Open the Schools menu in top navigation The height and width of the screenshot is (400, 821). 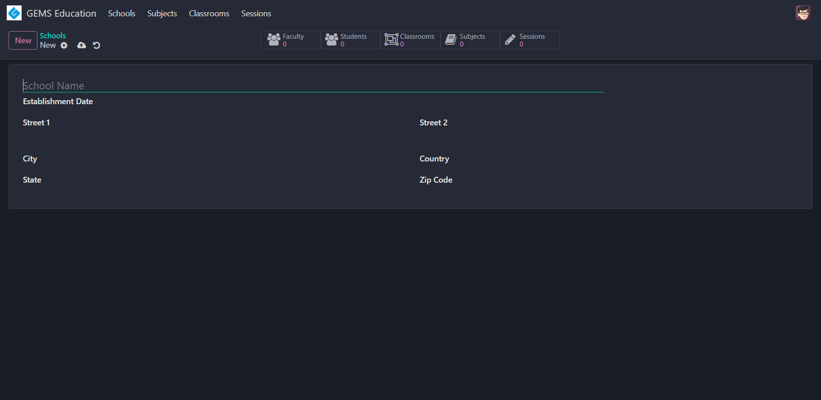coord(121,14)
